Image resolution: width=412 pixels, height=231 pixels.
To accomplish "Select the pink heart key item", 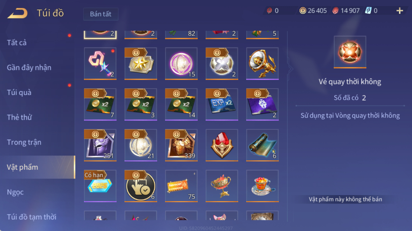I will [100, 64].
